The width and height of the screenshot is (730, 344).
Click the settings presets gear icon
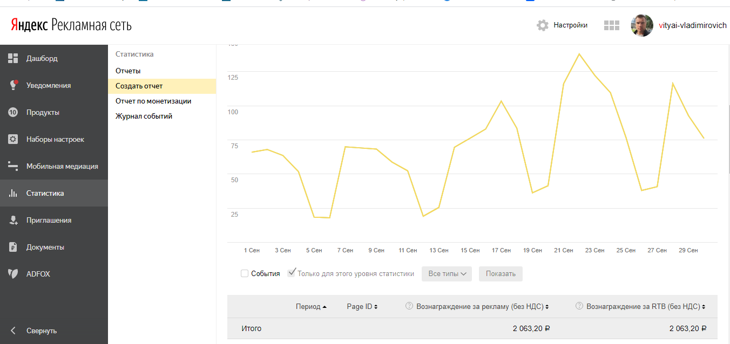13,139
